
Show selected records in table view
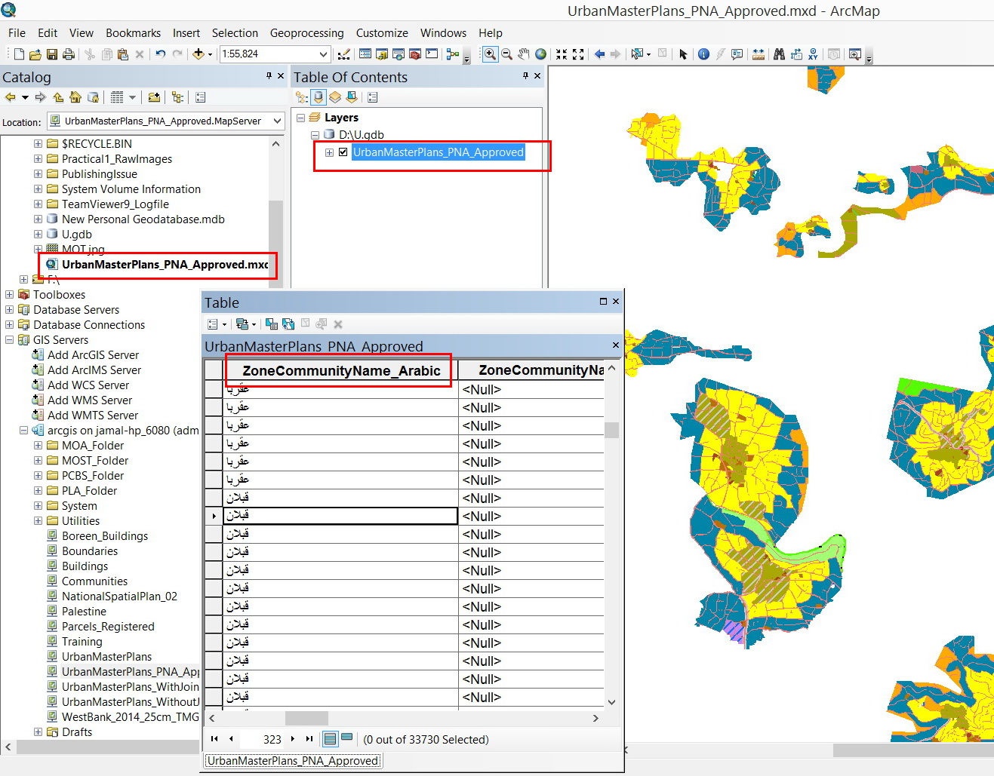tap(346, 738)
